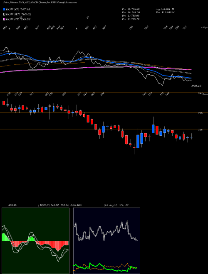Select the 'DOW MT: 768.02' legend text

(19, 14)
